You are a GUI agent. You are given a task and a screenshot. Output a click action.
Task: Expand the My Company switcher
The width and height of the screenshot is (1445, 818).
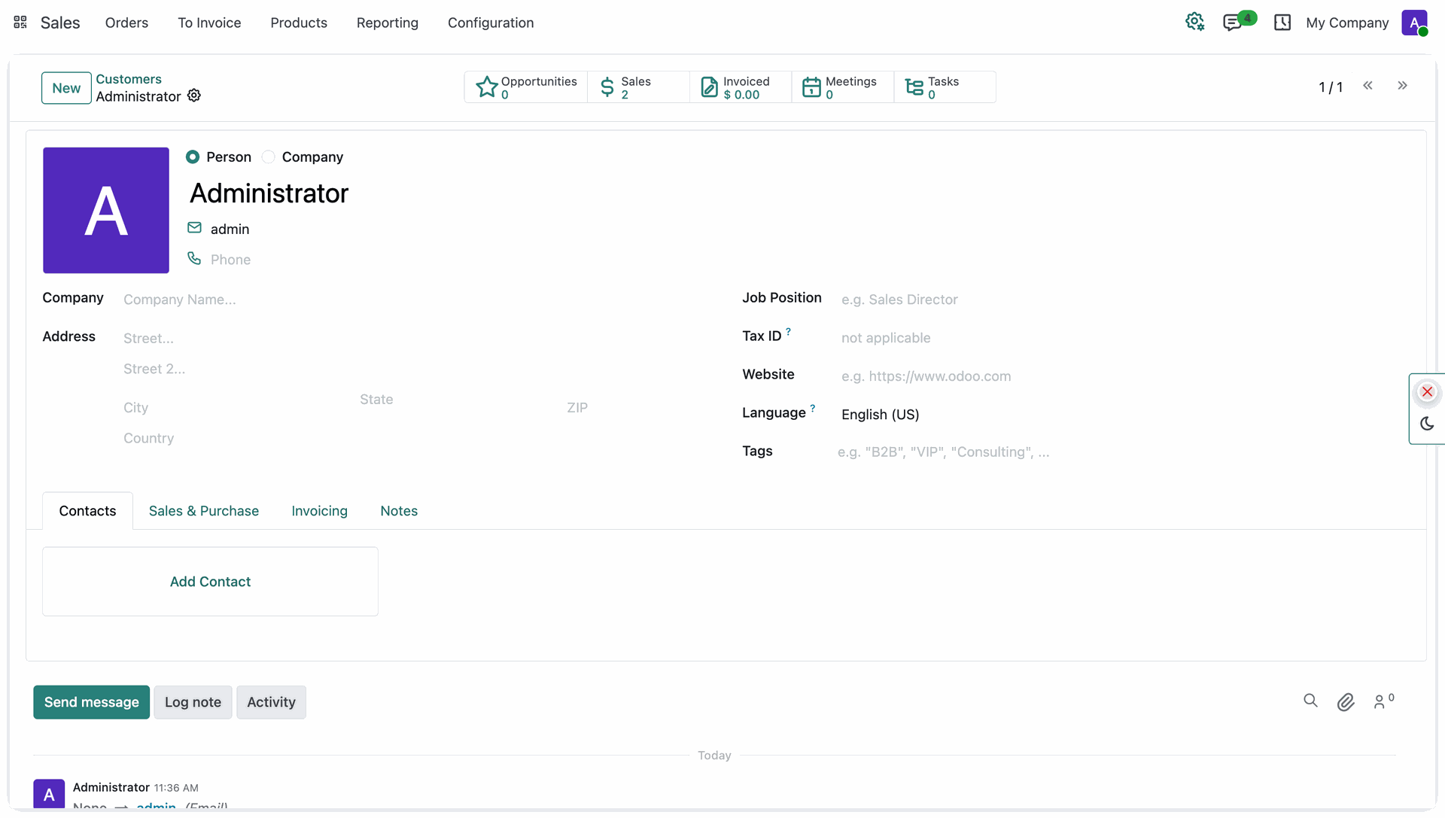coord(1347,23)
